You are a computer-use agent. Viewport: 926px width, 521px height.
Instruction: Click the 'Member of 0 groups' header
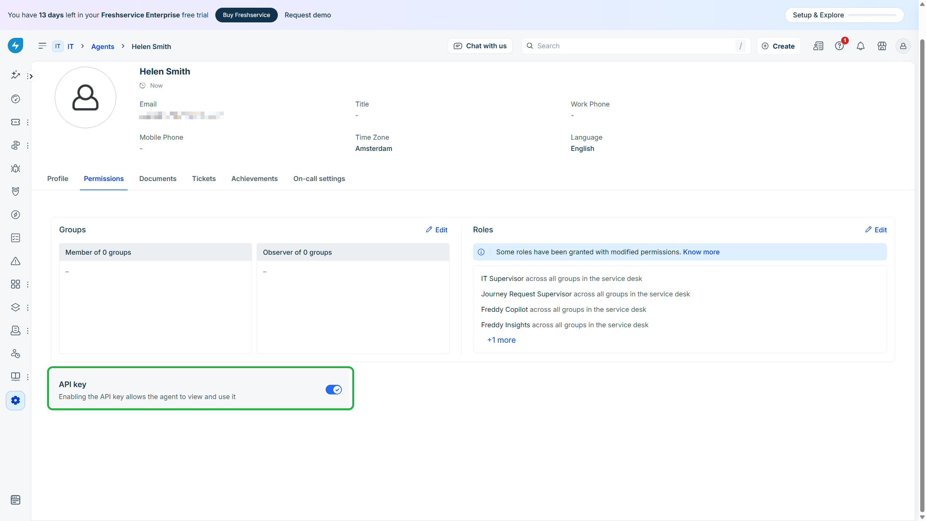(x=155, y=252)
